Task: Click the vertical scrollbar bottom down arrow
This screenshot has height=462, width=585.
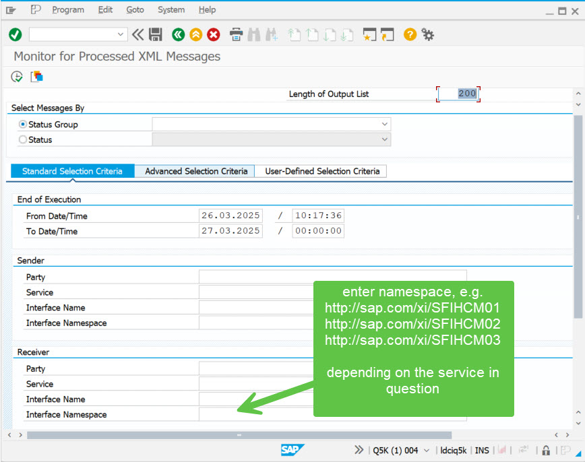Action: 578,424
